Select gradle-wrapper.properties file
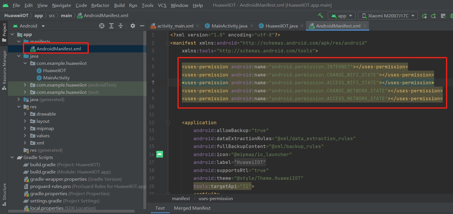453x214 pixels. pyautogui.click(x=73, y=179)
